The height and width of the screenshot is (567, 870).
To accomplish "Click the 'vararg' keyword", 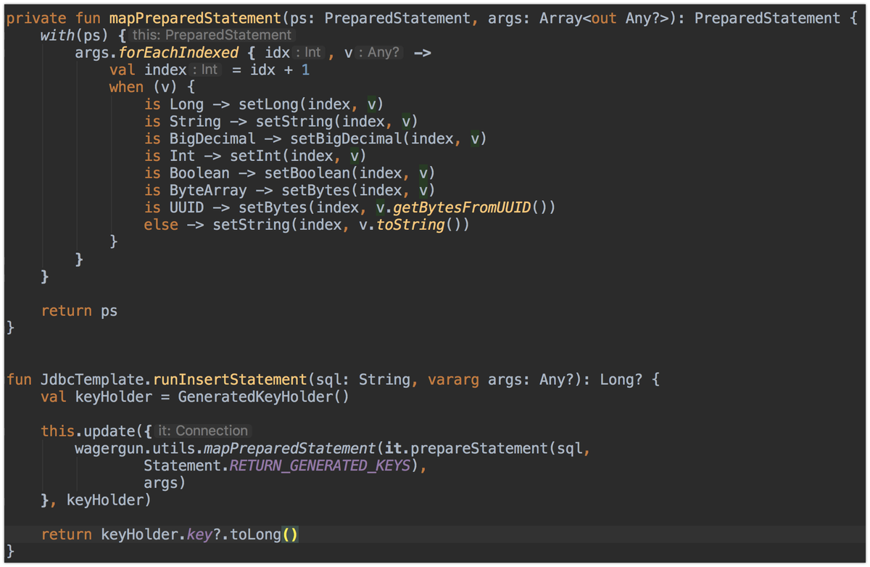I will 453,380.
